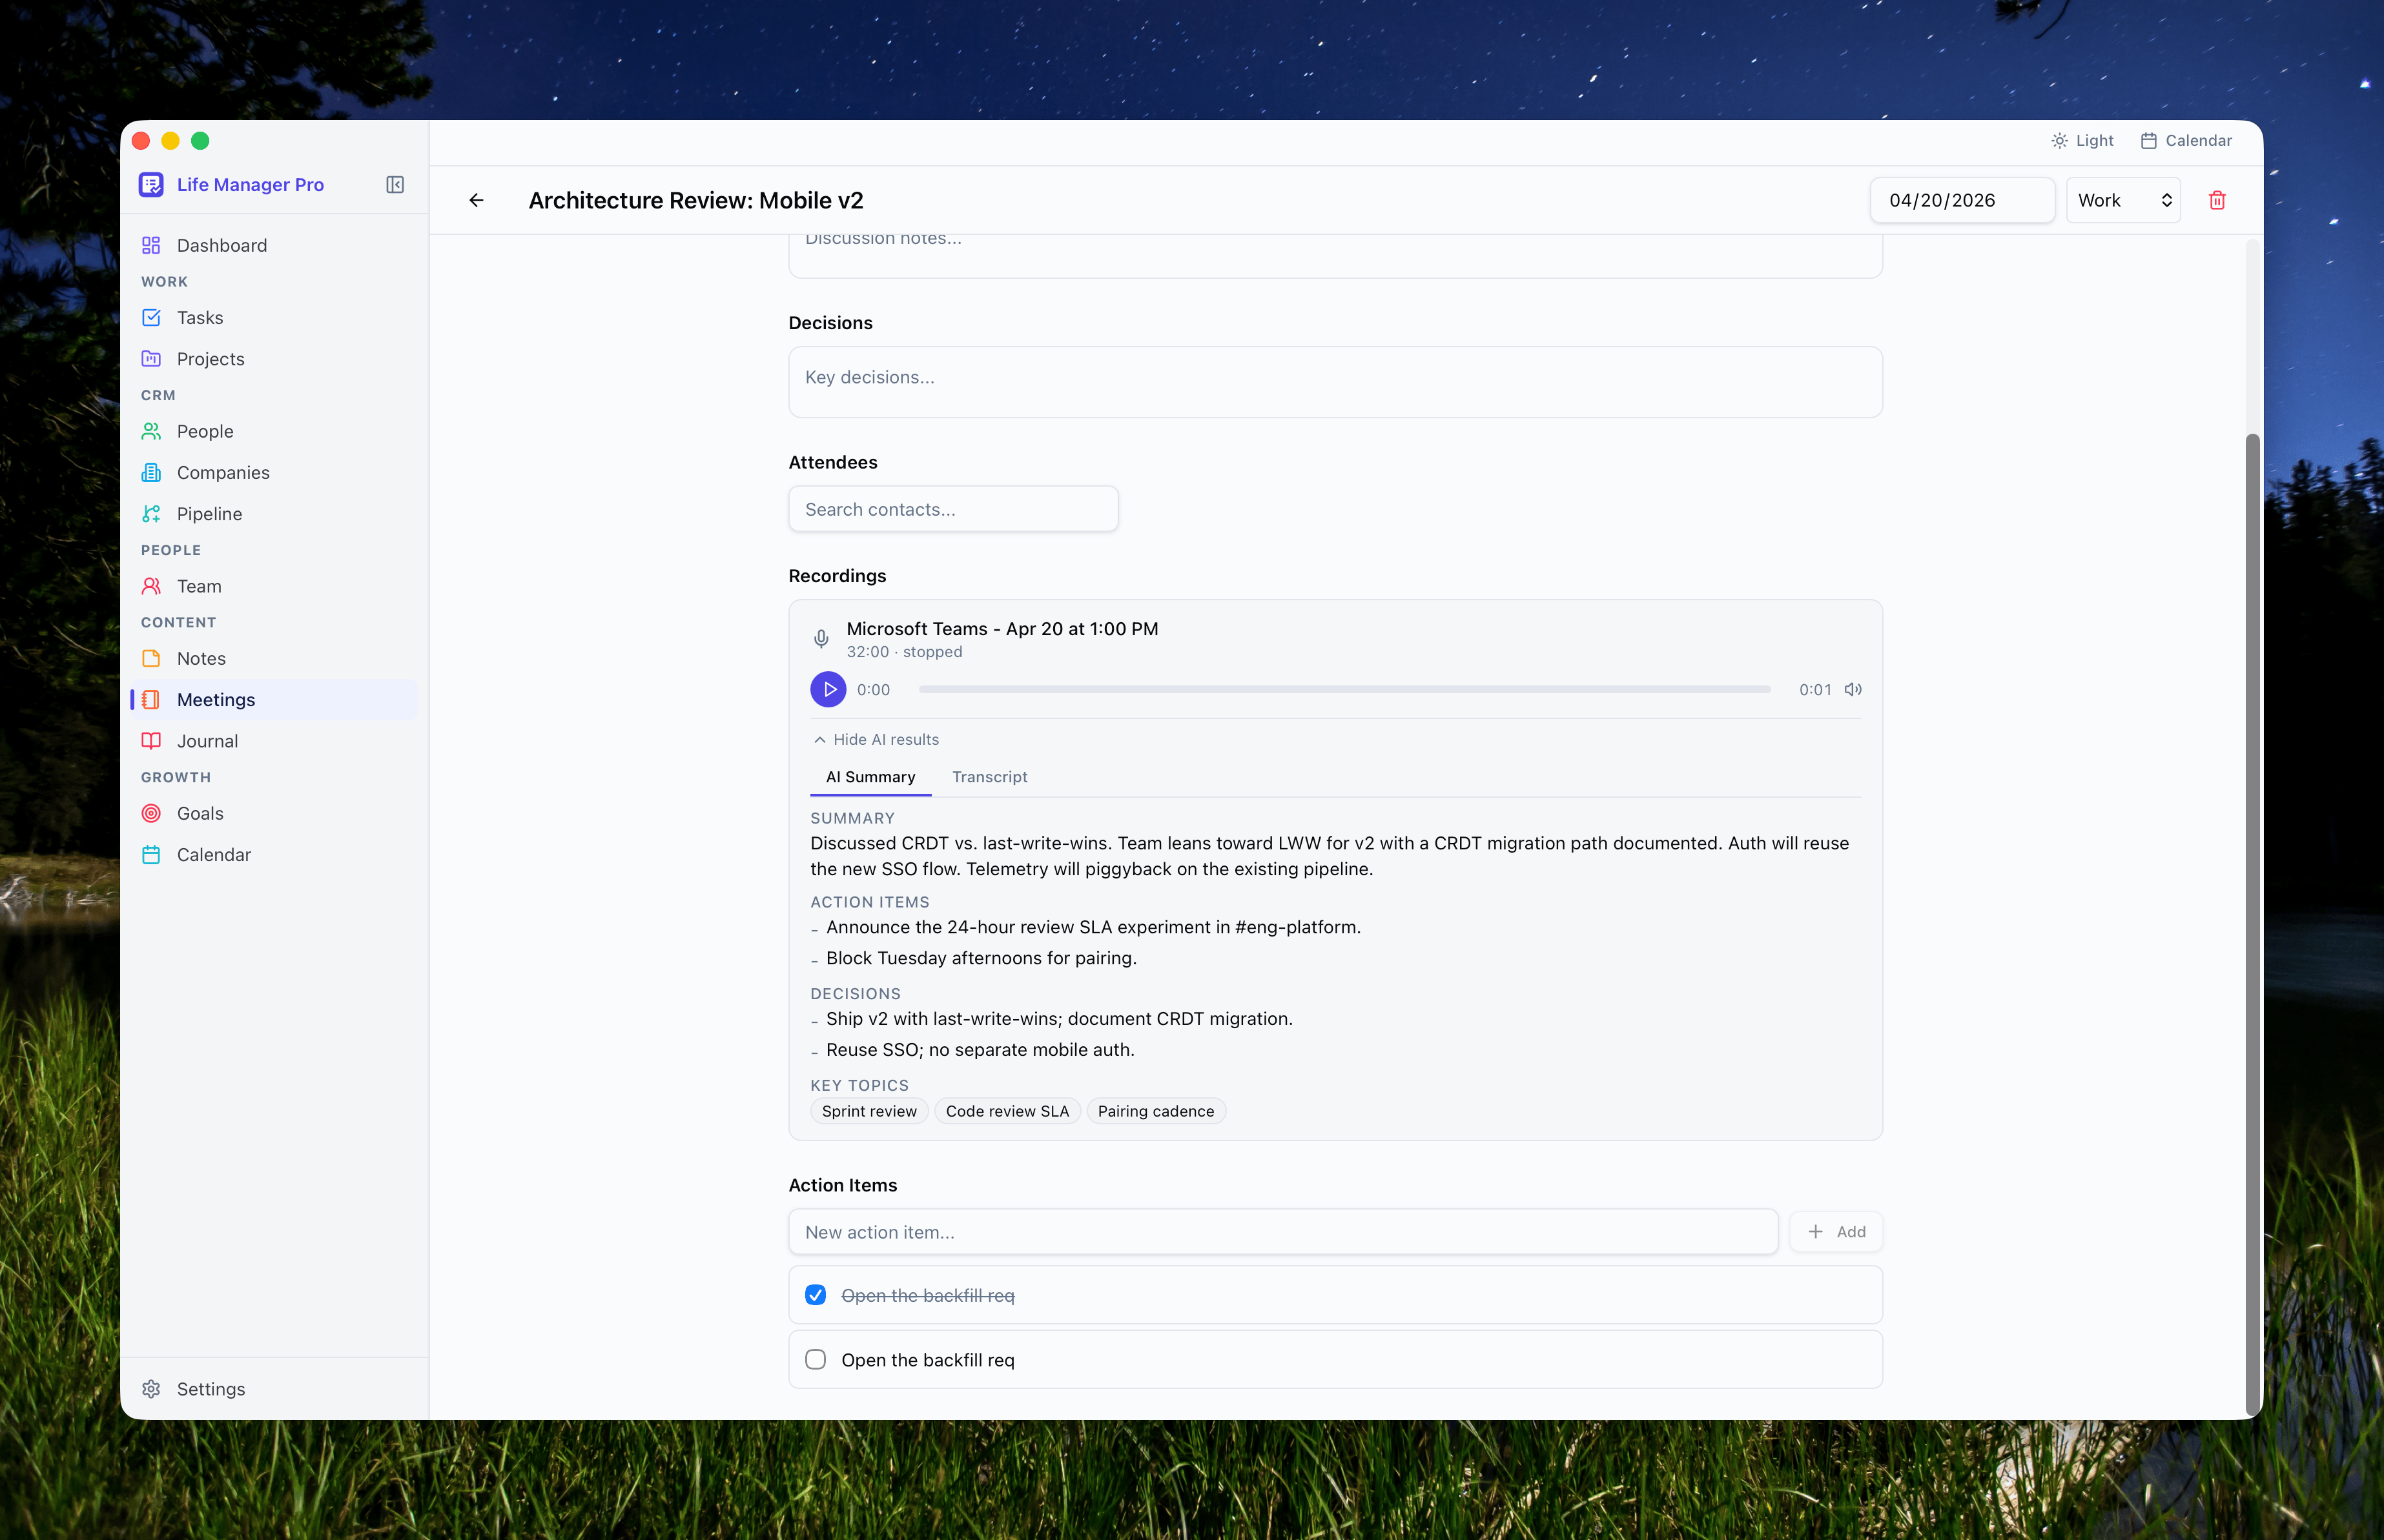Click the Code review SLA topic tag
This screenshot has width=2384, height=1540.
point(1007,1111)
